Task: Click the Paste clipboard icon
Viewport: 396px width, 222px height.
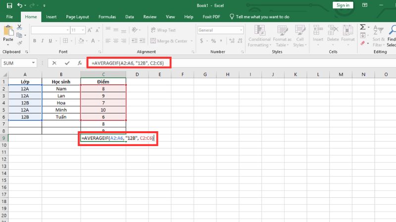Action: point(8,31)
